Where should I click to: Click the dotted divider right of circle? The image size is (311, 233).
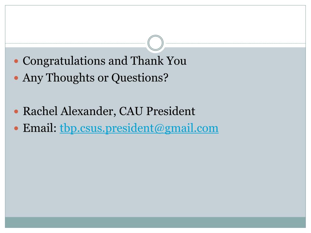tap(236, 43)
